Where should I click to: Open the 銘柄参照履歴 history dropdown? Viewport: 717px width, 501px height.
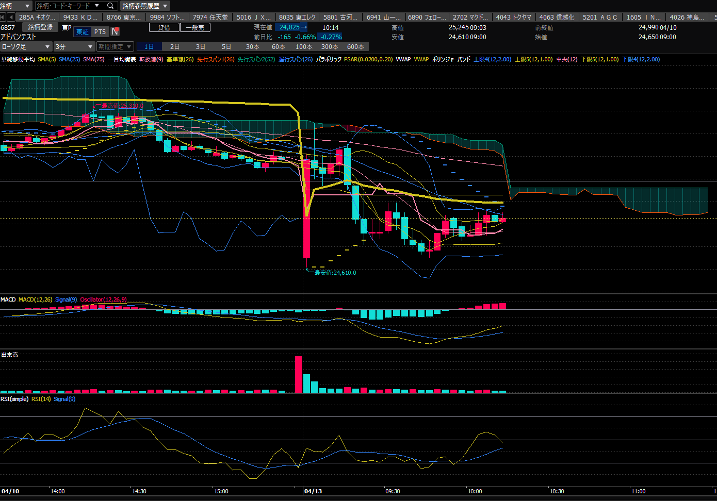(x=144, y=6)
